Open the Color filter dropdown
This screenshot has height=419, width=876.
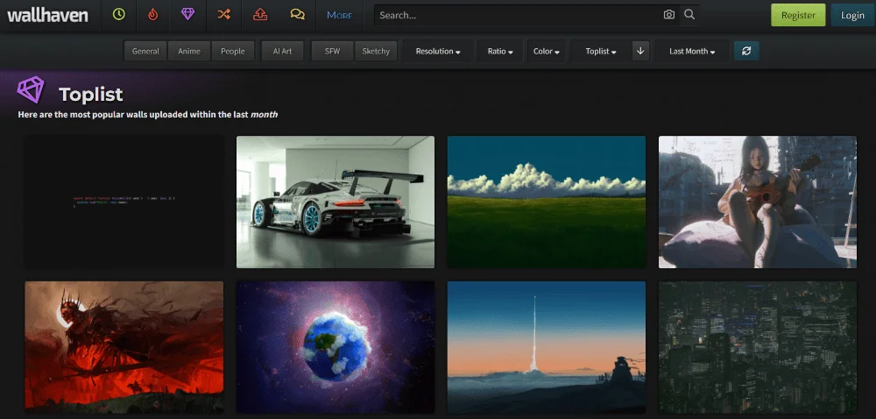tap(546, 51)
